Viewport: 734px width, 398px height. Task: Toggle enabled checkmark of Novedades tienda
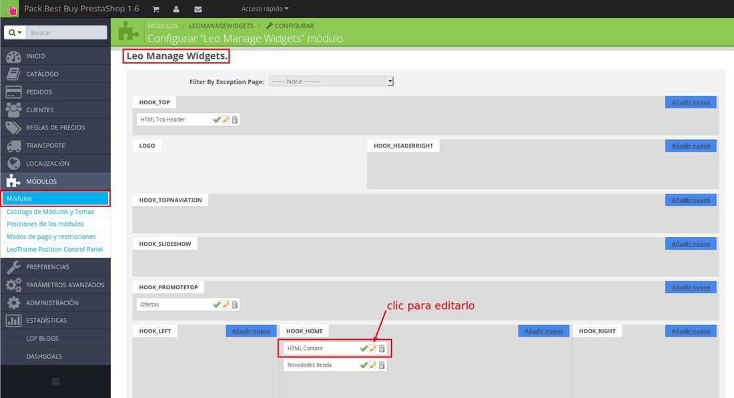point(363,365)
